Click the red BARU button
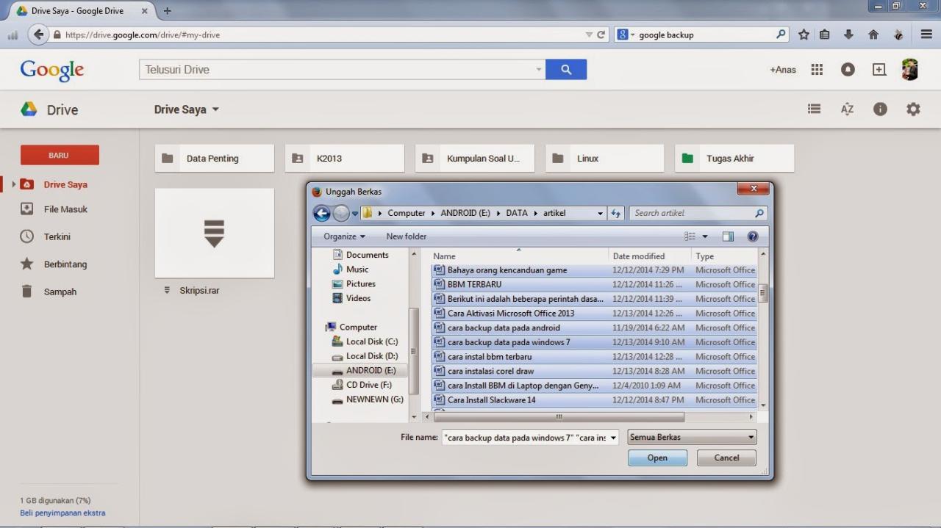The image size is (941, 528). (60, 155)
